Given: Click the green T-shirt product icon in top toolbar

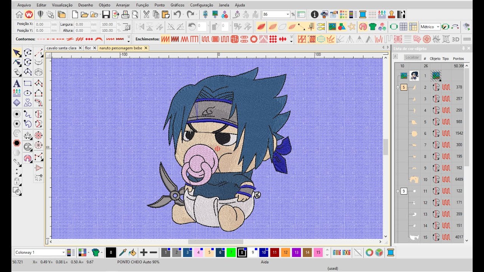Looking at the screenshot, I should click(372, 27).
